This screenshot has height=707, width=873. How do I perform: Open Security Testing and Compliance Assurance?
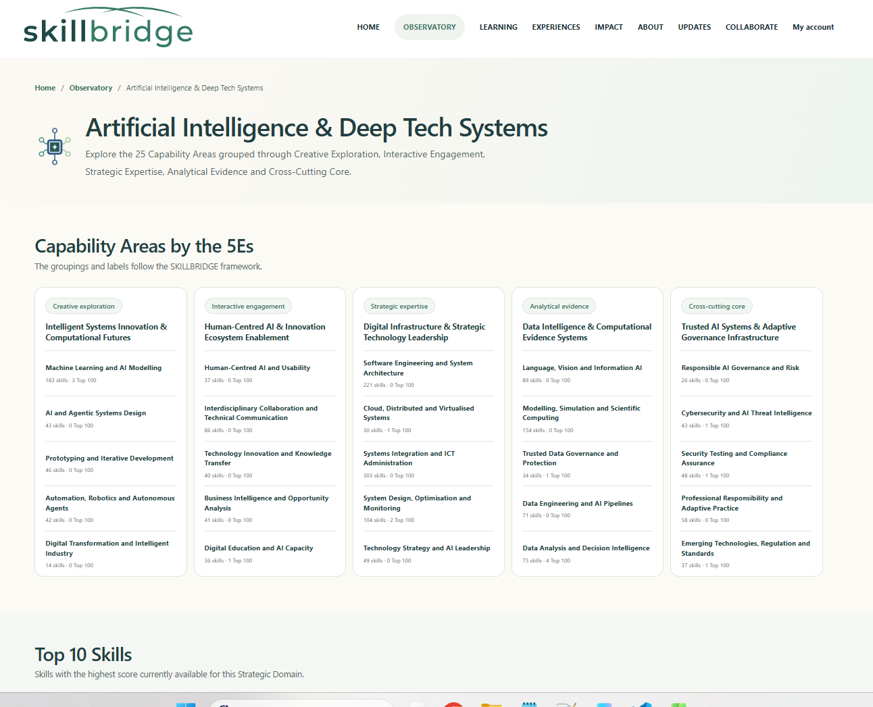[734, 459]
